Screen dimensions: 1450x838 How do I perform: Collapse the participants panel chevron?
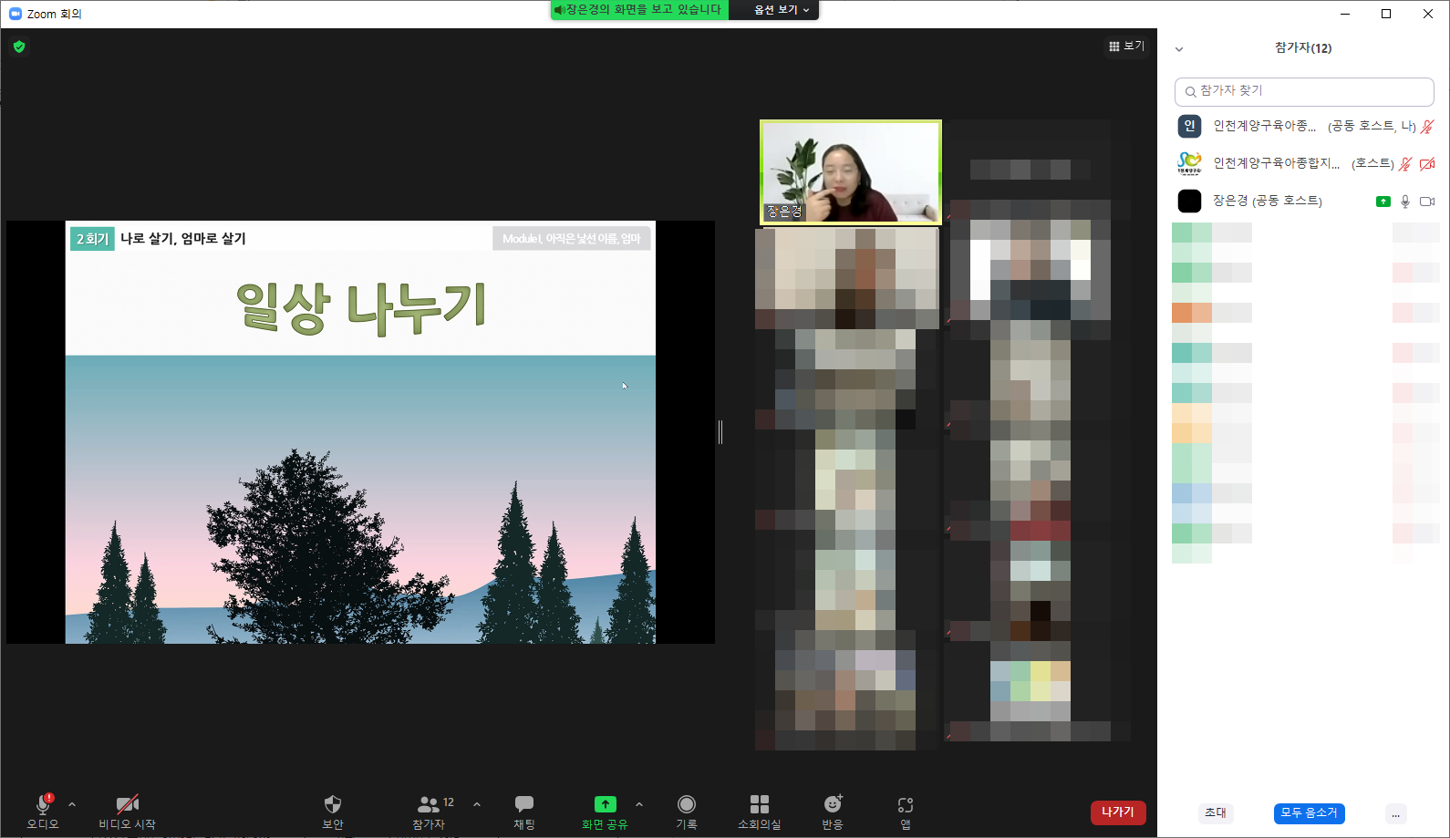(1179, 49)
